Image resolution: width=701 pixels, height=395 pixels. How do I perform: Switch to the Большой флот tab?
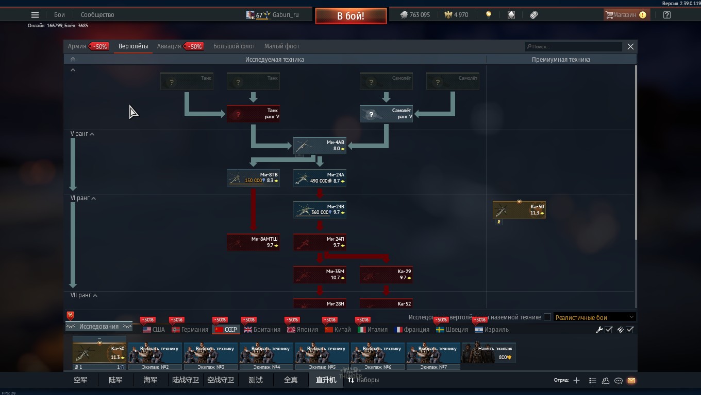[234, 46]
